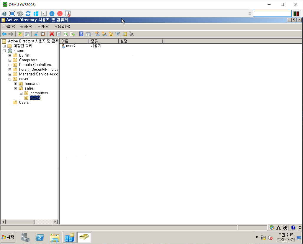Click the keyboard key icon in QEMU toolbar
The image size is (303, 244).
tap(44, 14)
